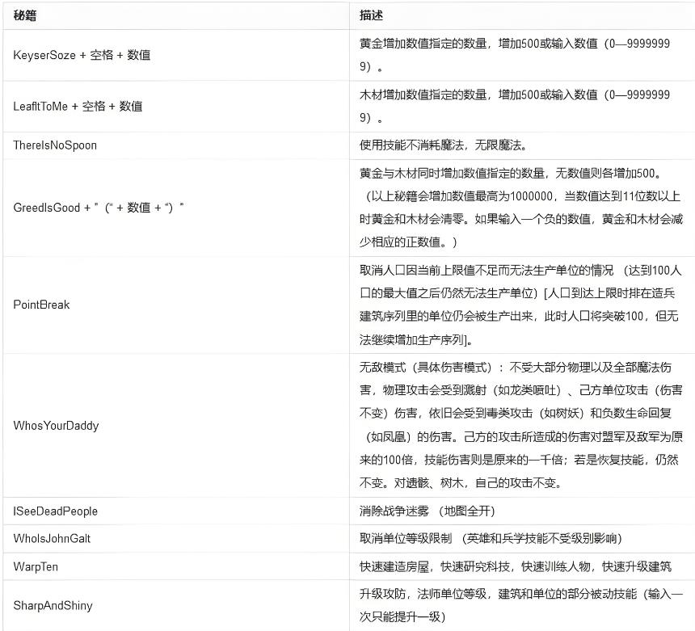Screen dimensions: 695x631
Task: Click the GreedIsGood cheat code cell
Action: coord(99,208)
